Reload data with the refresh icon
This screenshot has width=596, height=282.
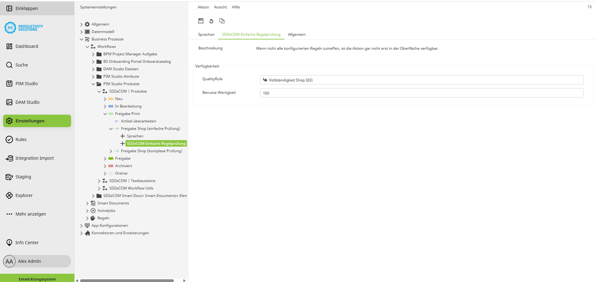click(x=211, y=21)
